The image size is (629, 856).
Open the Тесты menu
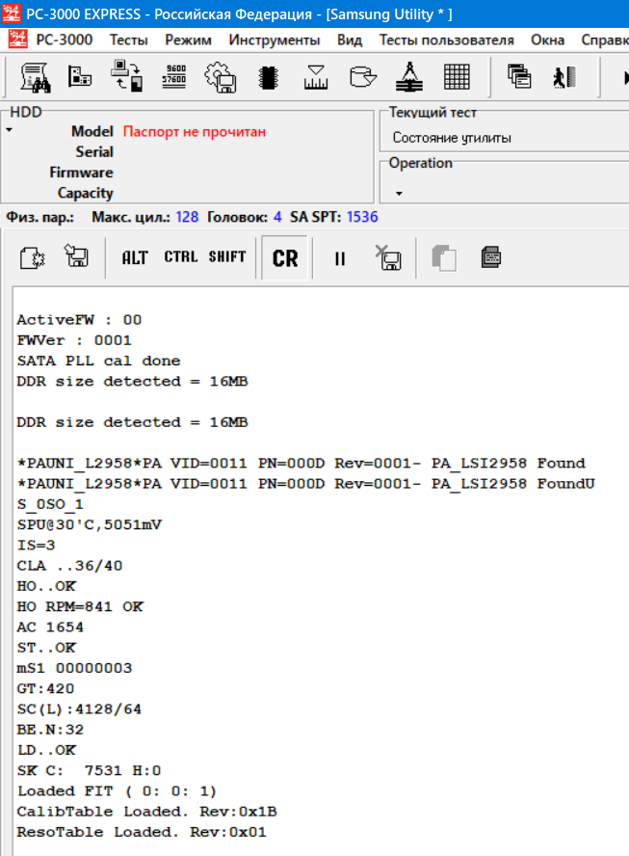[129, 40]
